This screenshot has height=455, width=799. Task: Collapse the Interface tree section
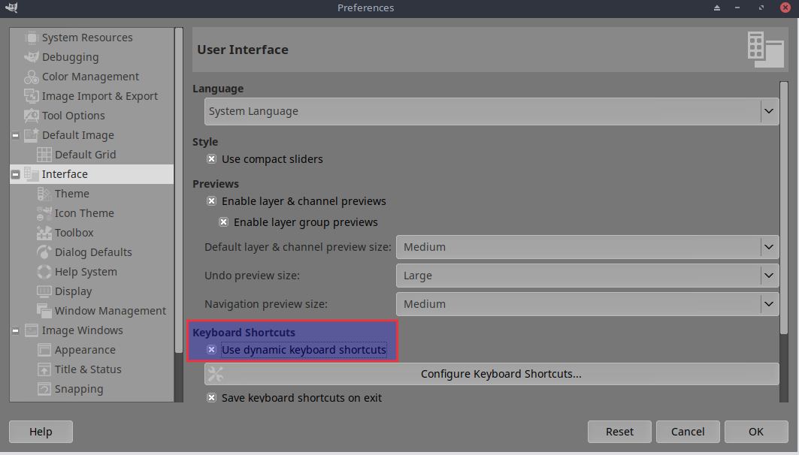tap(15, 174)
